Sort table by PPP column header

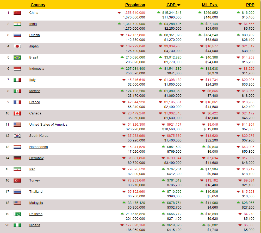point(250,5)
